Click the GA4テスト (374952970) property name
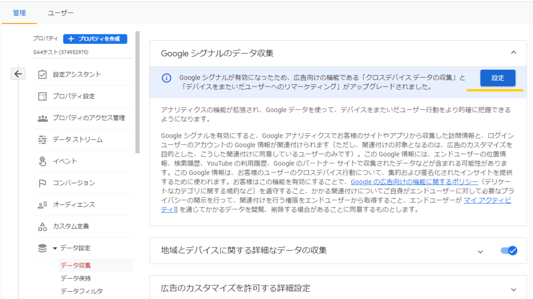The height and width of the screenshot is (299, 533). pos(60,53)
